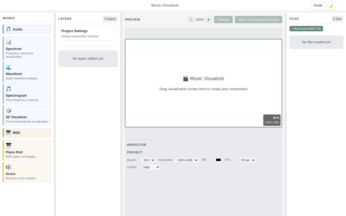Click the 100% zoom level text
The height and width of the screenshot is (216, 346).
pyautogui.click(x=200, y=20)
